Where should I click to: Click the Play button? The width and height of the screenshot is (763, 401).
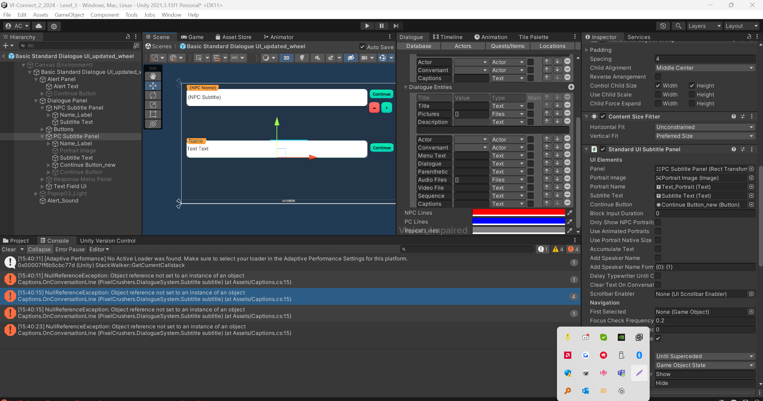pos(367,26)
